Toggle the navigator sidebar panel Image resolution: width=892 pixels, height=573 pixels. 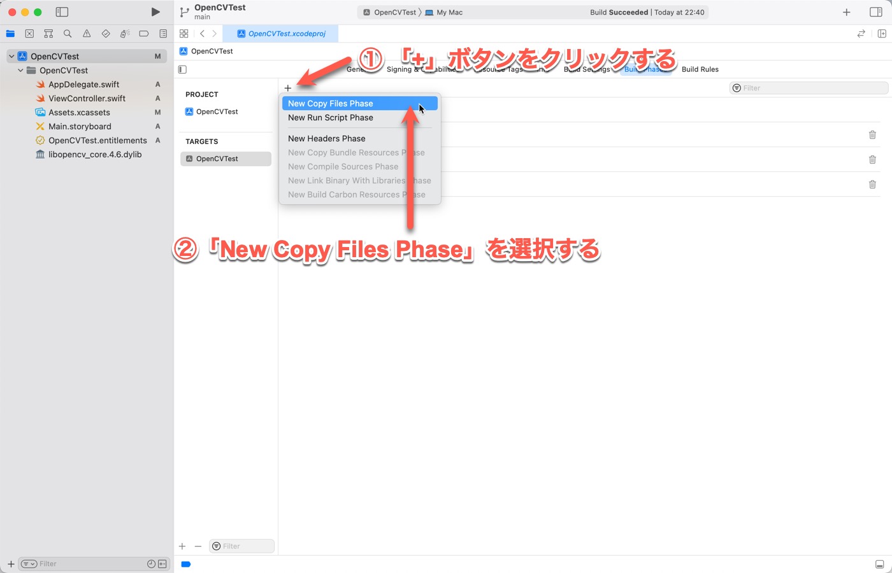tap(62, 12)
